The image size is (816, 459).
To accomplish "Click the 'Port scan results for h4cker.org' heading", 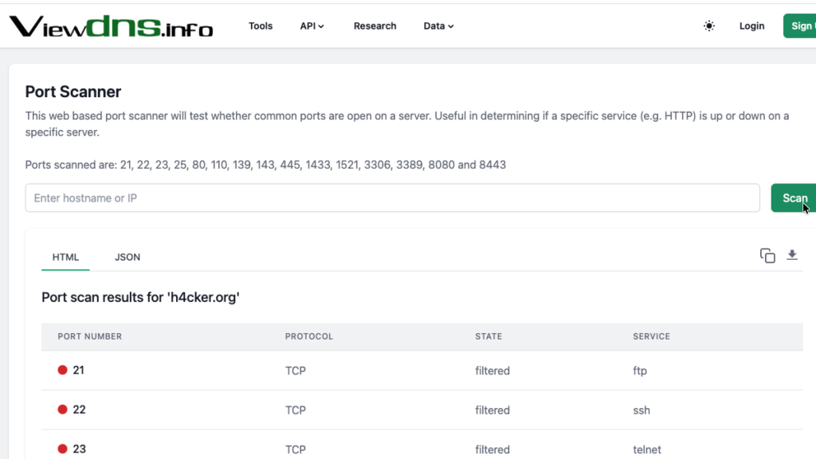I will pyautogui.click(x=140, y=297).
